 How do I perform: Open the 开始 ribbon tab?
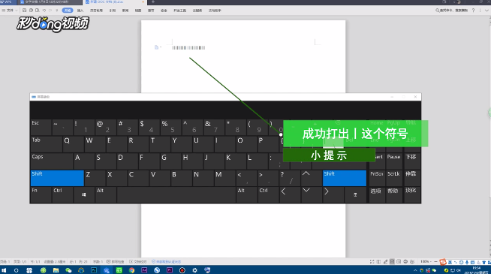(68, 11)
